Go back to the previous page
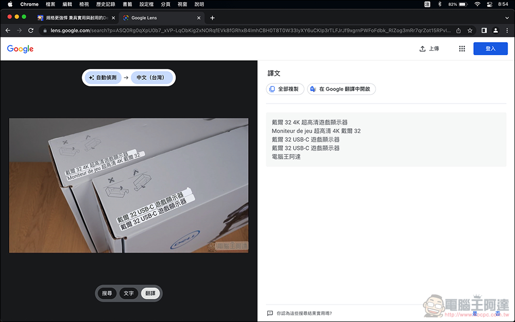This screenshot has height=322, width=515. 8,30
